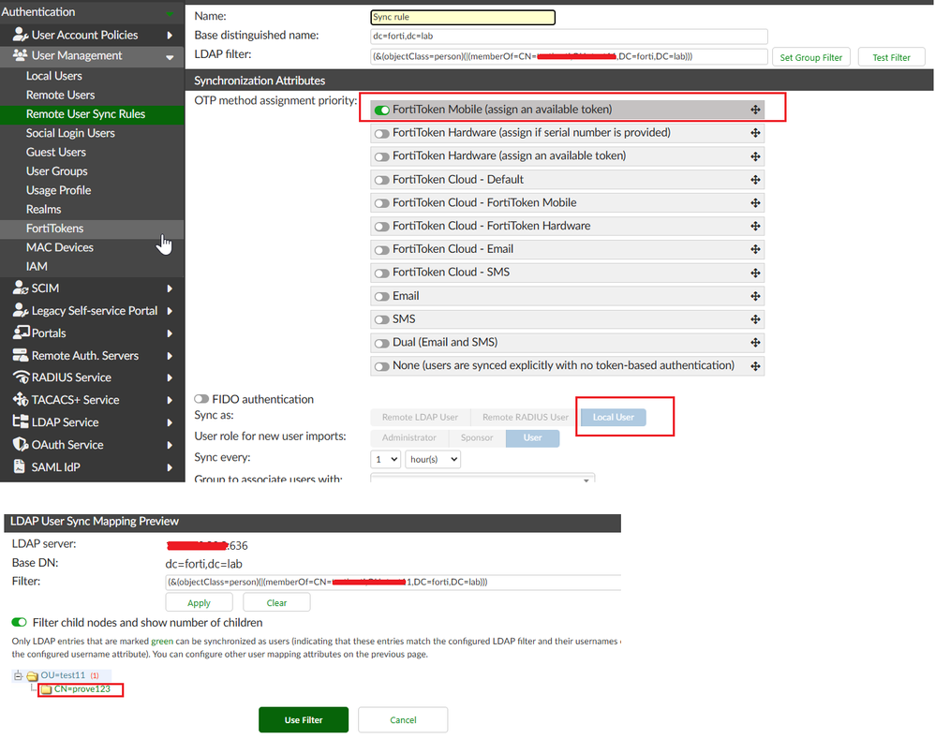The width and height of the screenshot is (935, 739).
Task: Click the Apply filter button
Action: (x=200, y=602)
